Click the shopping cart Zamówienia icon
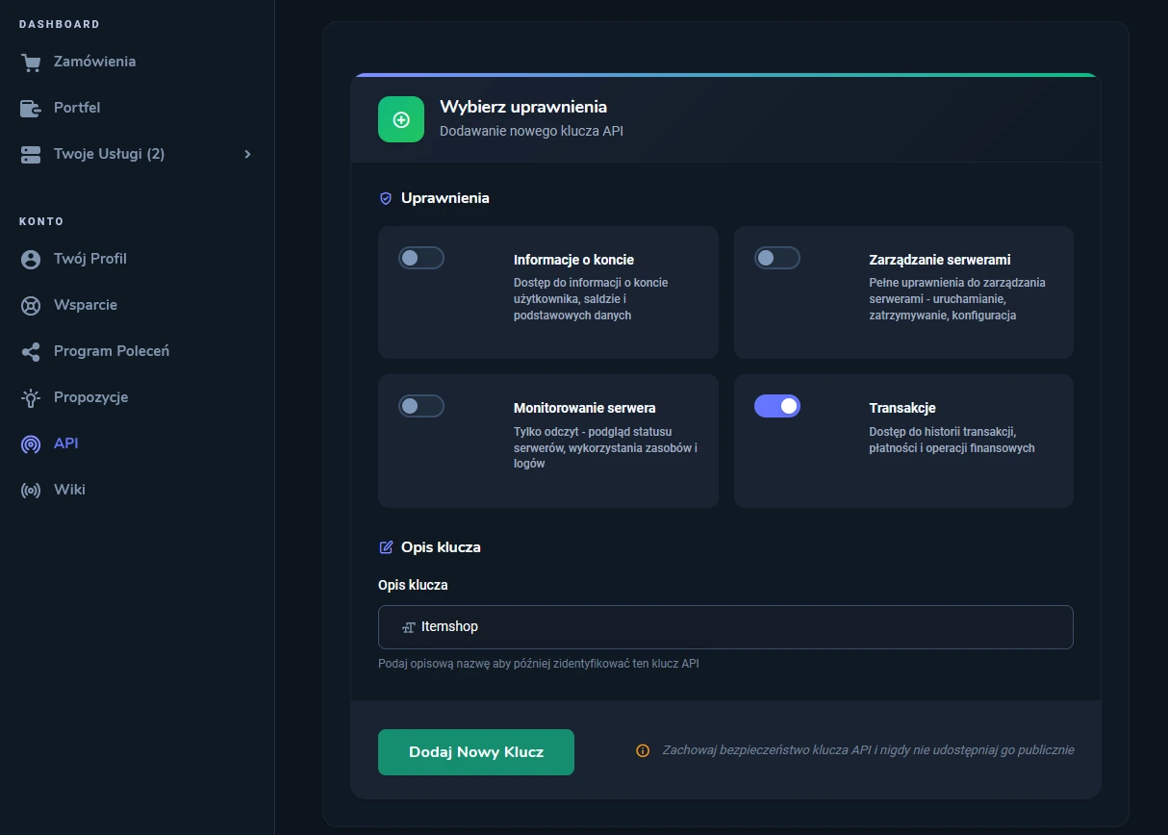 (31, 63)
